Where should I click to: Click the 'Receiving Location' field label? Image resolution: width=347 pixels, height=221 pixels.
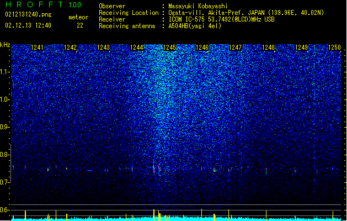129,13
